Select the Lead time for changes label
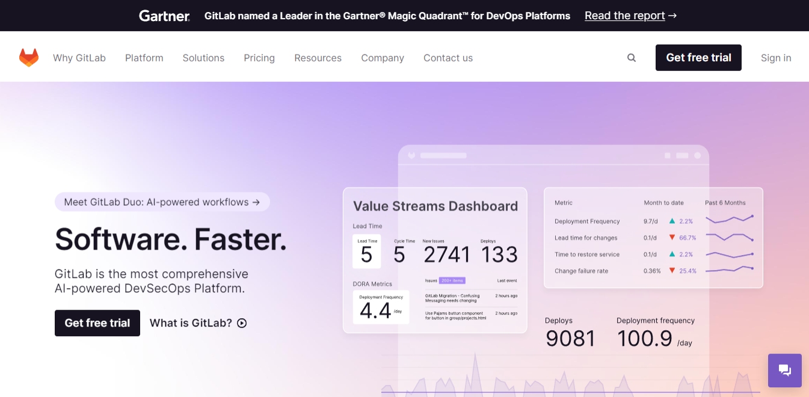 click(x=586, y=238)
